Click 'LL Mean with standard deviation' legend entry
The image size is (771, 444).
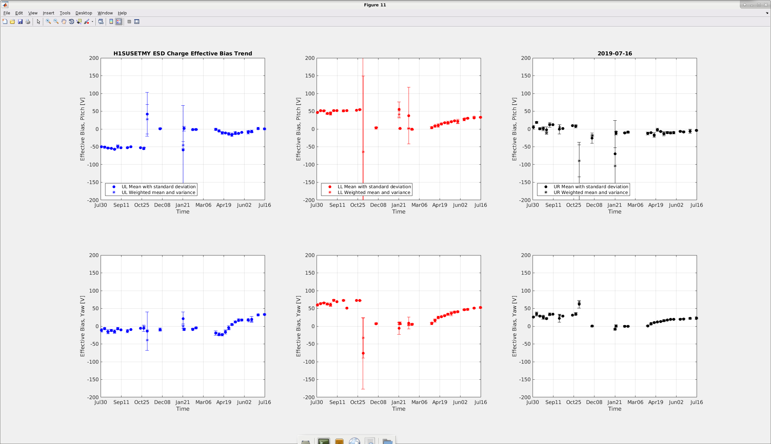point(374,187)
